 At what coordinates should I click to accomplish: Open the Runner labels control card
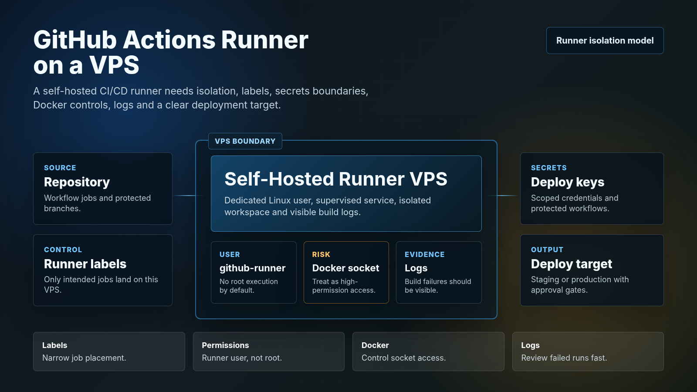click(103, 270)
